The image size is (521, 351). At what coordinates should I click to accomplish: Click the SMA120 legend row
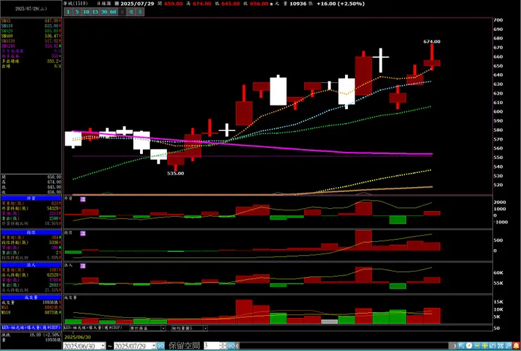(31, 41)
